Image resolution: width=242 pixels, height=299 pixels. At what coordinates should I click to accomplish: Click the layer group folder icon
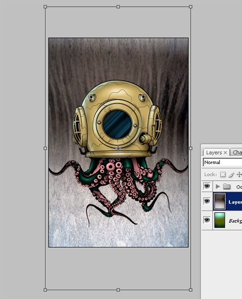227,186
